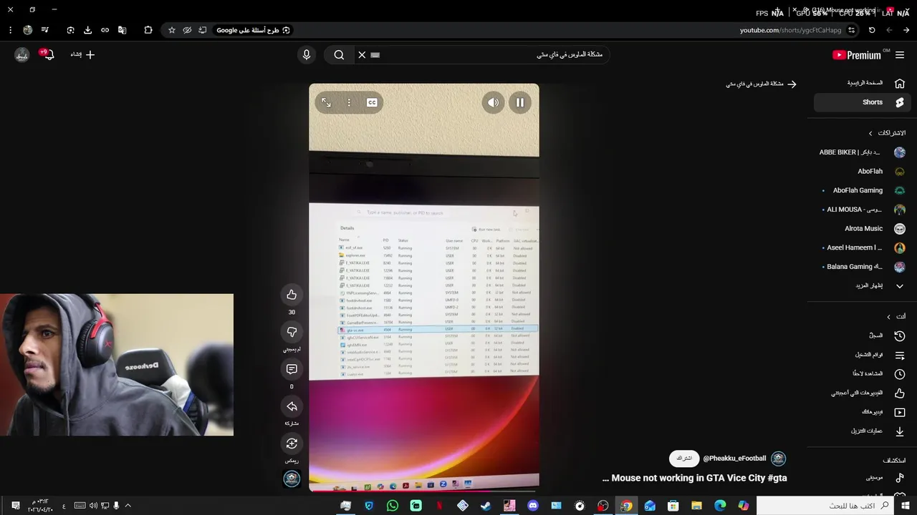
Task: Open the Mouse not working in GTA title
Action: point(695,478)
